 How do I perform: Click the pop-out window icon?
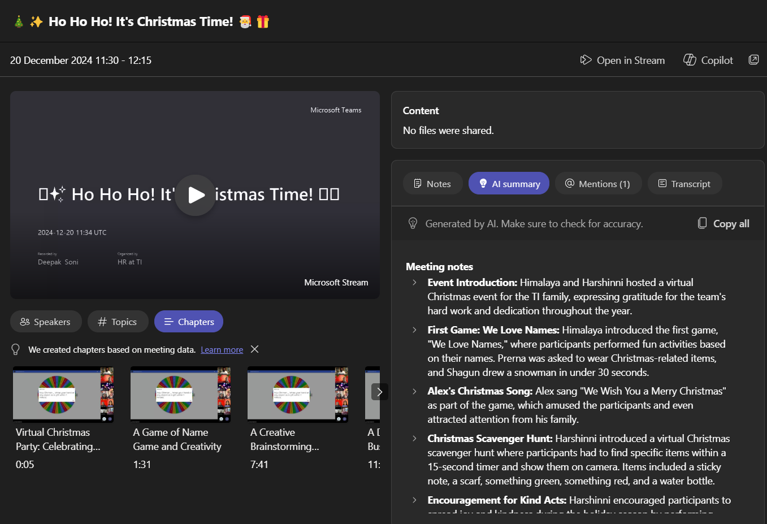click(x=753, y=59)
